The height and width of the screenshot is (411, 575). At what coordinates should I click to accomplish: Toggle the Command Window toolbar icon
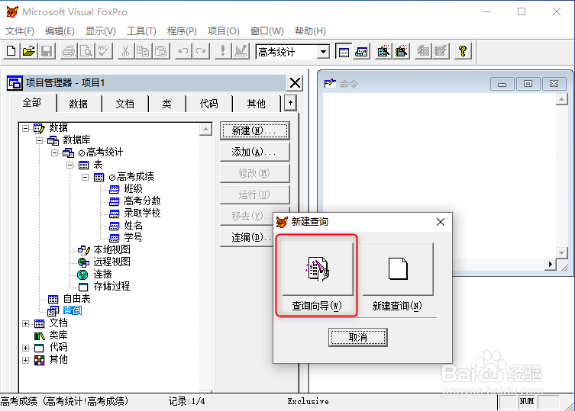tap(344, 51)
